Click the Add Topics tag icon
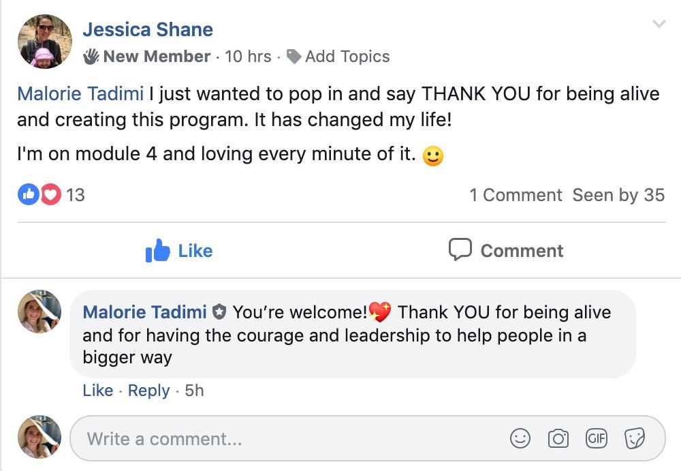The width and height of the screenshot is (681, 471). pyautogui.click(x=294, y=57)
